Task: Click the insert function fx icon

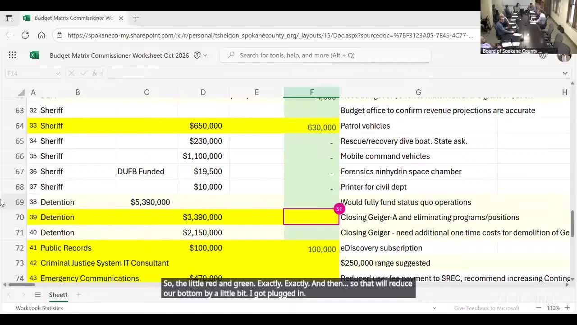Action: [95, 73]
